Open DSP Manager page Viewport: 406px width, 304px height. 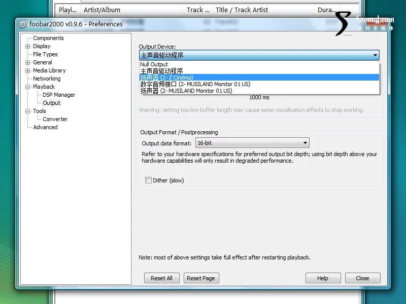[59, 95]
